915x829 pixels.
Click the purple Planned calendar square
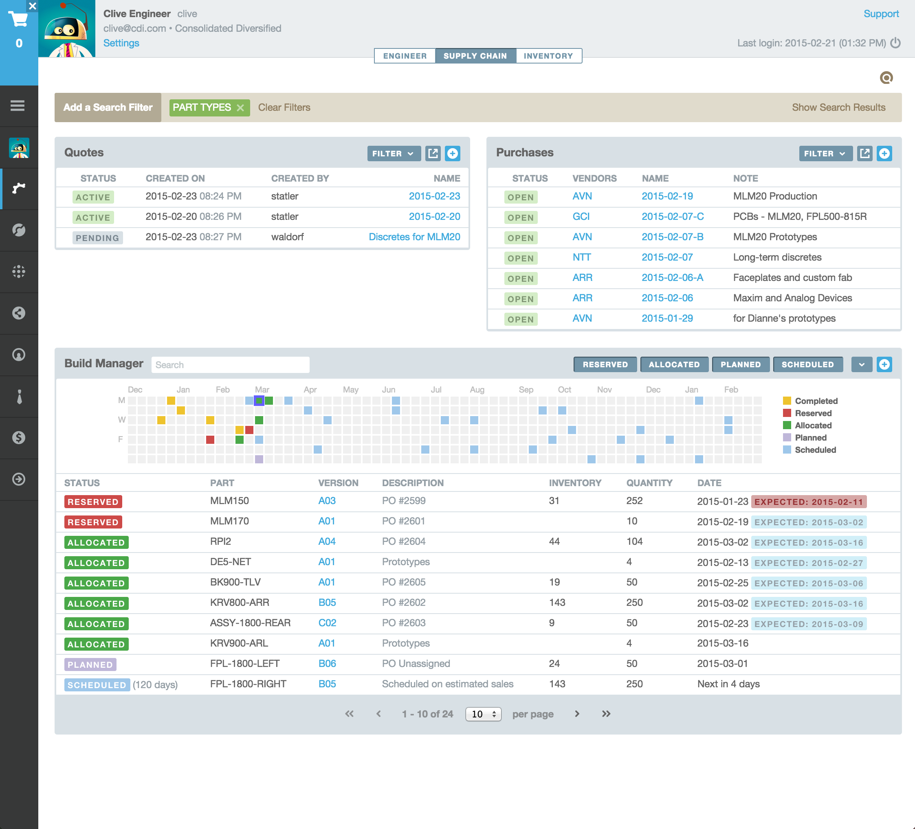point(259,459)
